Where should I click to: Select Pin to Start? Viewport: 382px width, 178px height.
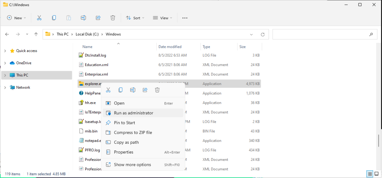(143, 123)
